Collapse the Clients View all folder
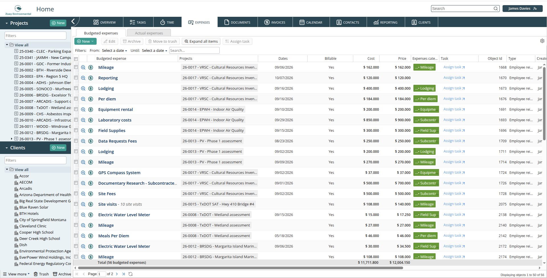This screenshot has width=547, height=278. (7, 170)
